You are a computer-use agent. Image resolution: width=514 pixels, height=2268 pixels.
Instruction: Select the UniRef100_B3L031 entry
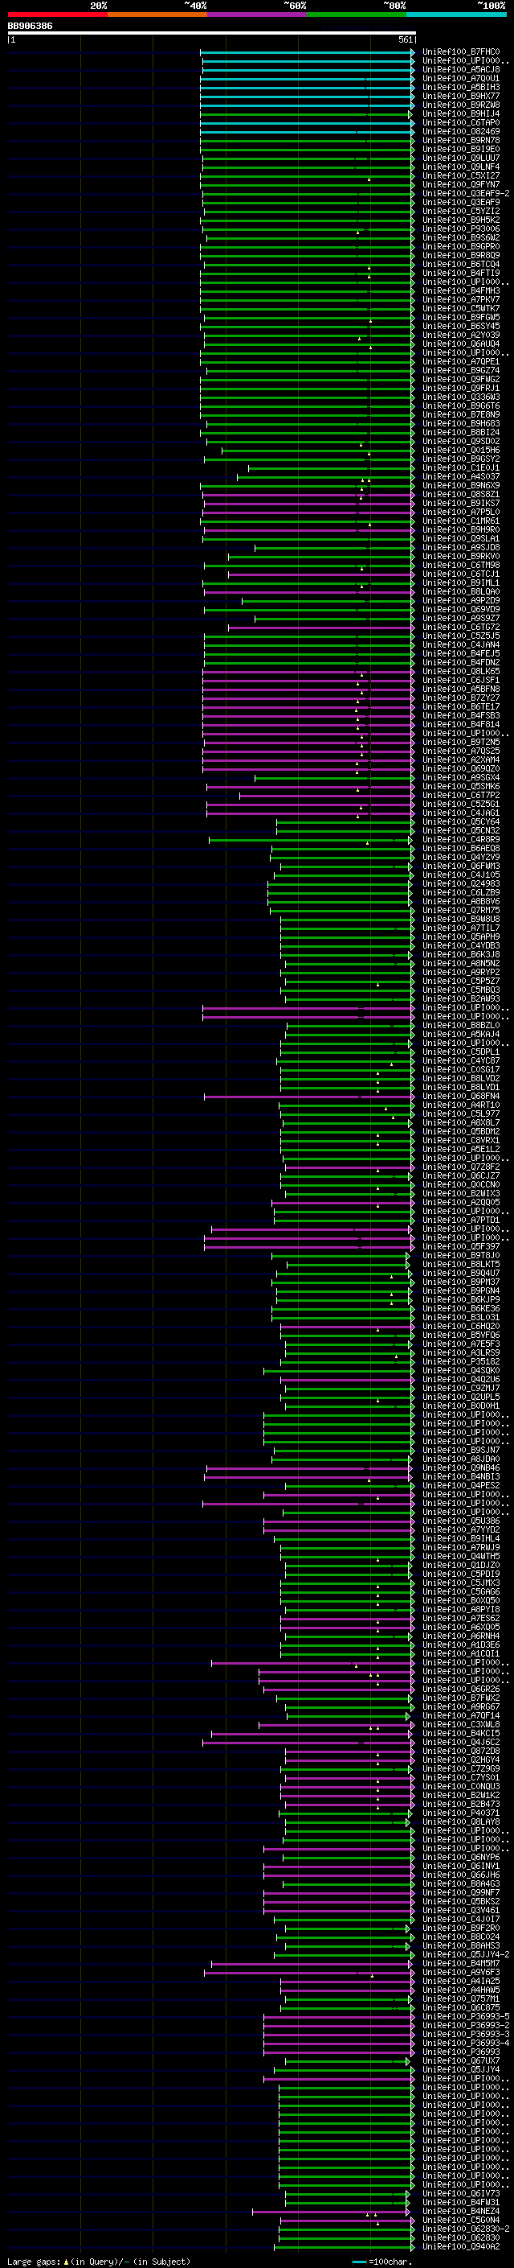click(461, 1318)
